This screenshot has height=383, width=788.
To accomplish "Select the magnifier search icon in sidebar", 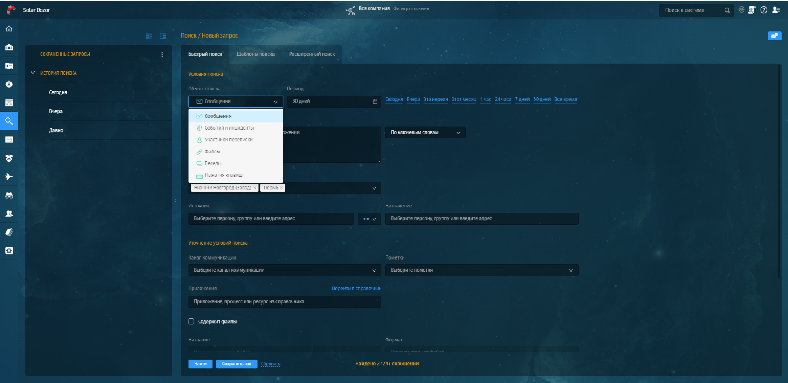I will [9, 121].
